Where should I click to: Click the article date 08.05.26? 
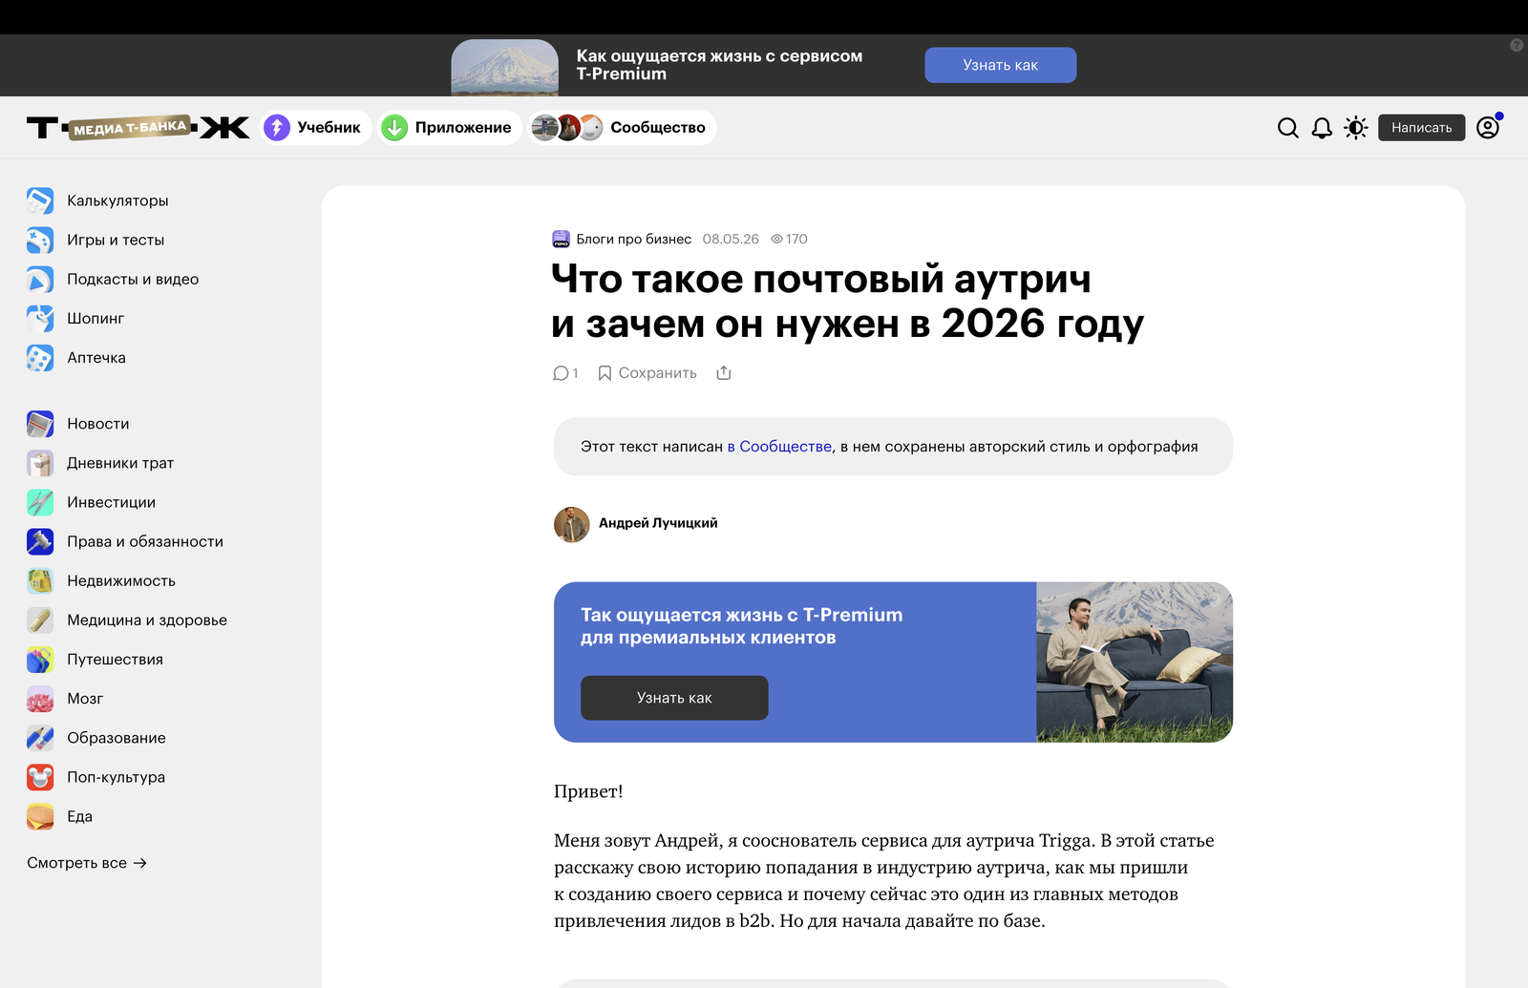point(731,239)
